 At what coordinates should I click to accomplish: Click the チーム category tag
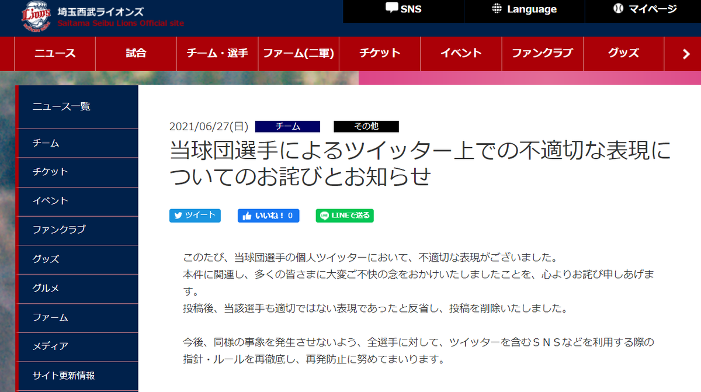tap(288, 126)
